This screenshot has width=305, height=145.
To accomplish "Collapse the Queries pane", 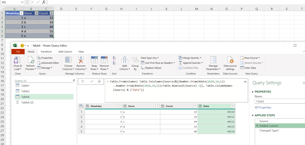I will click(x=74, y=80).
